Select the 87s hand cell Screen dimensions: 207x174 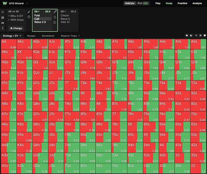pyautogui.click(x=119, y=106)
